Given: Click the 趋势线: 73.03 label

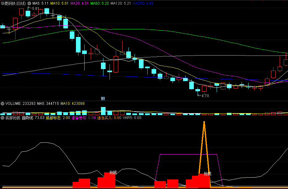Looking at the screenshot, I should pos(33,118).
